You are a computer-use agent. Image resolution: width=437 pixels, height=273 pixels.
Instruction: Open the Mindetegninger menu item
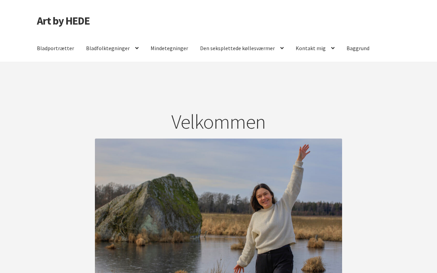(169, 48)
